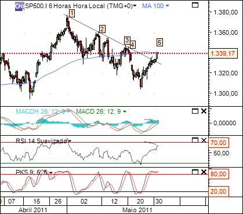Click the CFD logo icon beside SP500.I
Image resolution: width=243 pixels, height=214 pixels.
coord(20,6)
